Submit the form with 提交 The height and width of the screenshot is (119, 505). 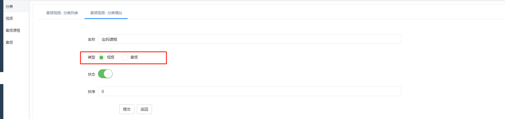click(x=127, y=109)
